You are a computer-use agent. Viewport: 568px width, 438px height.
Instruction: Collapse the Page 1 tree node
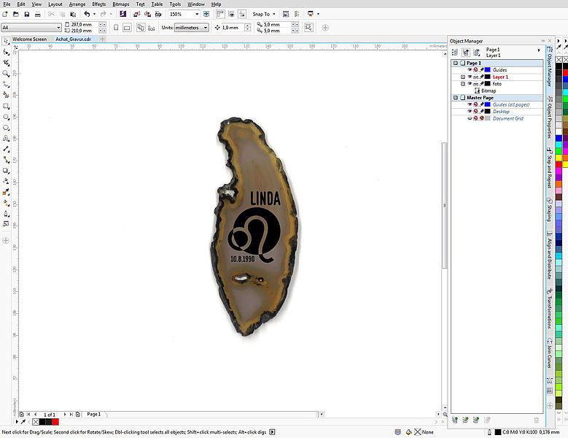pos(456,63)
